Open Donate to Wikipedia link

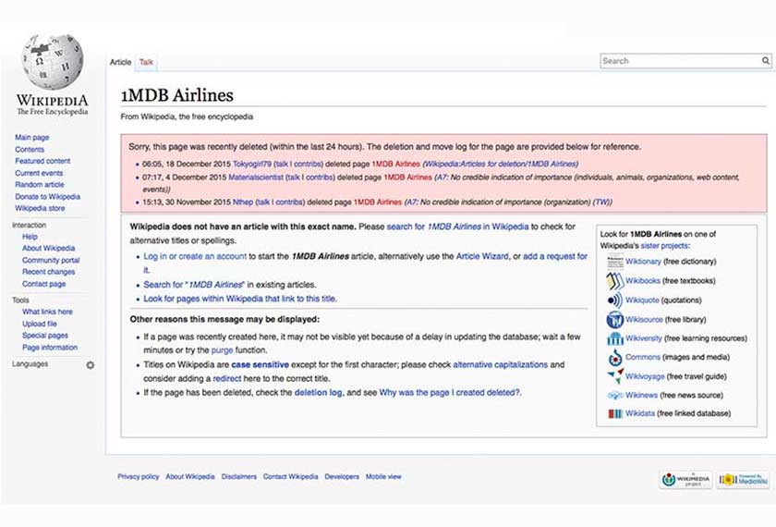tap(47, 197)
